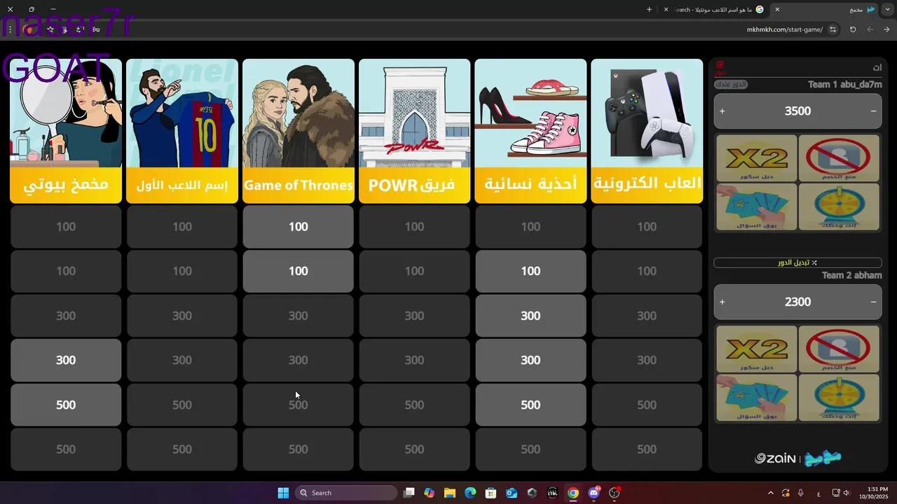Open the Game of Thrones category card
The width and height of the screenshot is (897, 504).
point(298,131)
